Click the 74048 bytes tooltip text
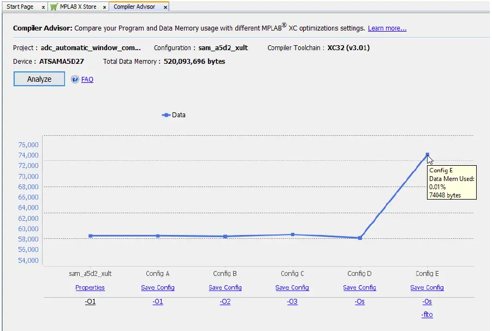The width and height of the screenshot is (492, 331). click(445, 195)
